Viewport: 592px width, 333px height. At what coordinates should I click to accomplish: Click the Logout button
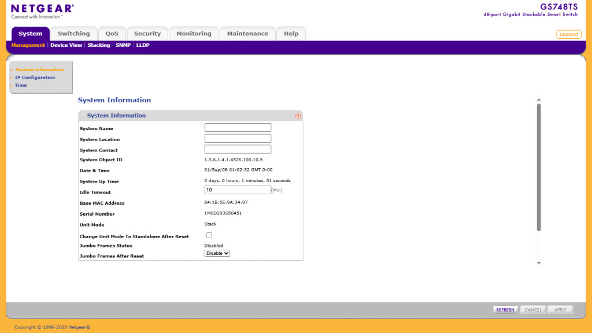tap(568, 35)
